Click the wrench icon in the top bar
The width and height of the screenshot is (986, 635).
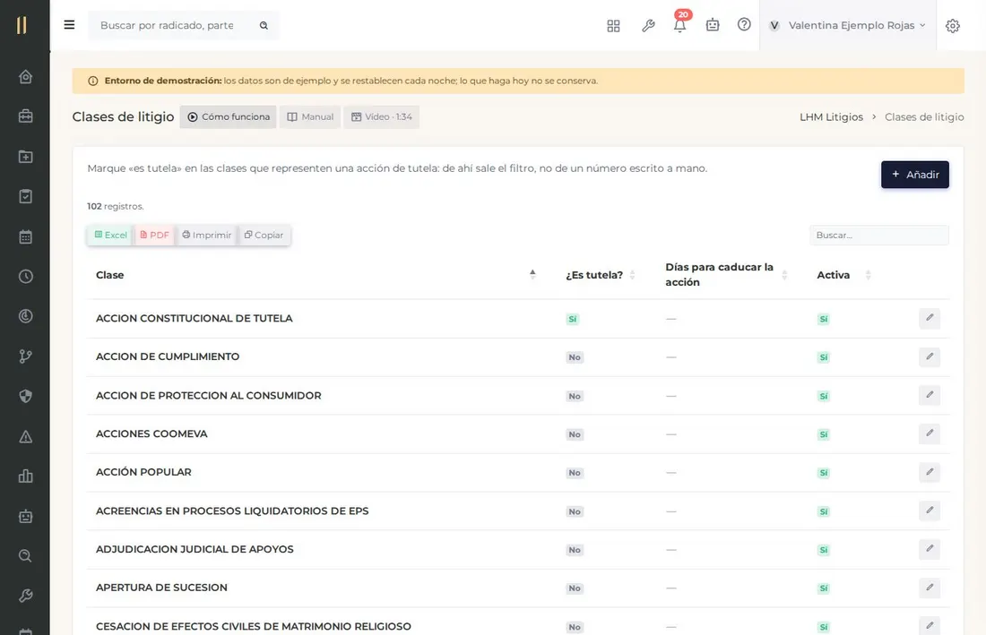[648, 26]
